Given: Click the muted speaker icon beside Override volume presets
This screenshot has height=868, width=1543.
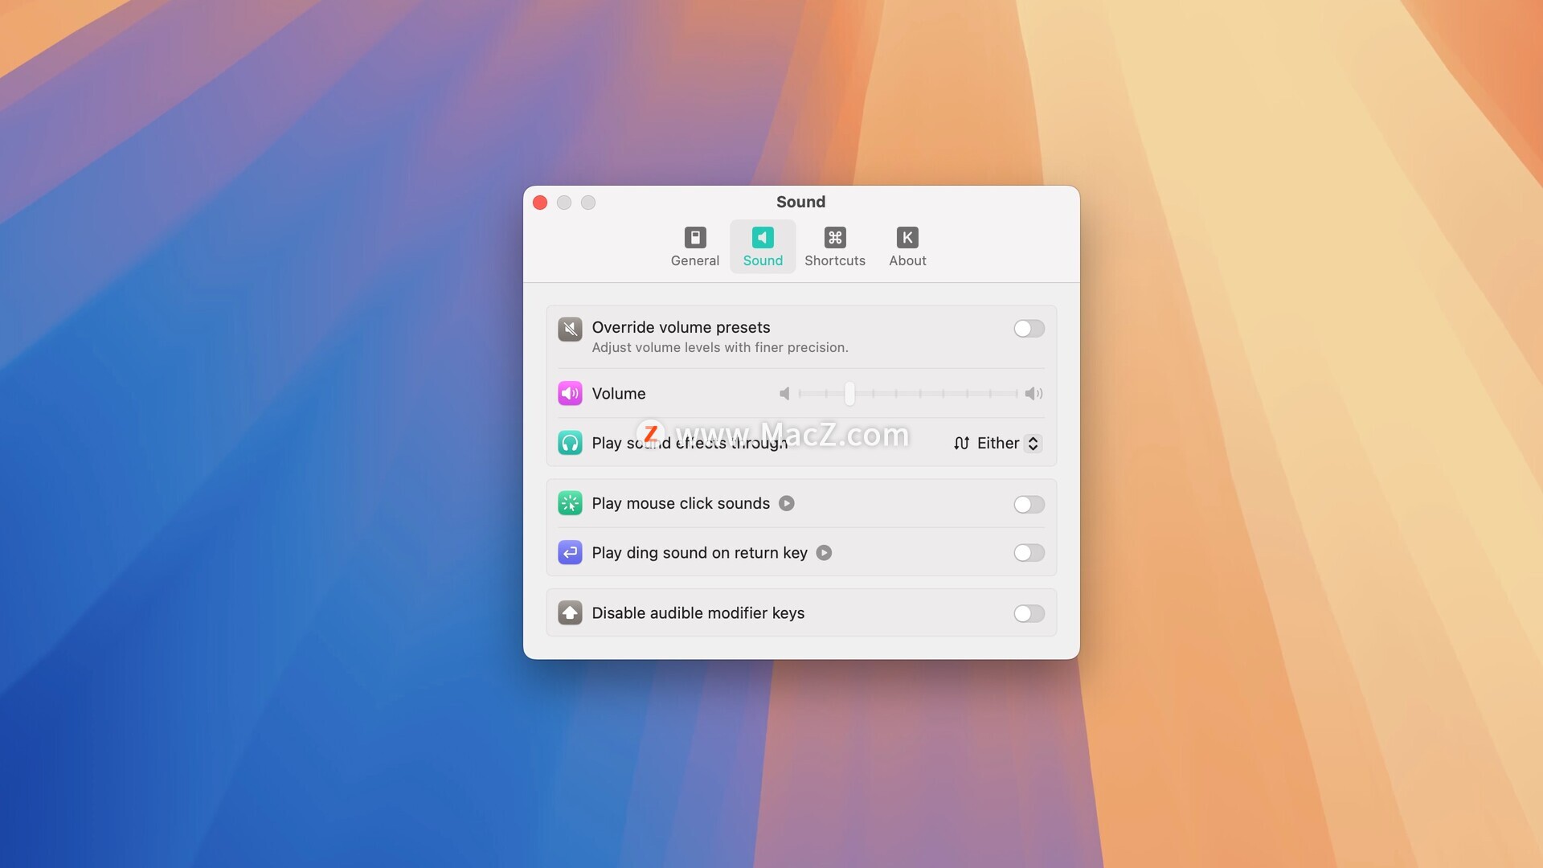Looking at the screenshot, I should (570, 329).
